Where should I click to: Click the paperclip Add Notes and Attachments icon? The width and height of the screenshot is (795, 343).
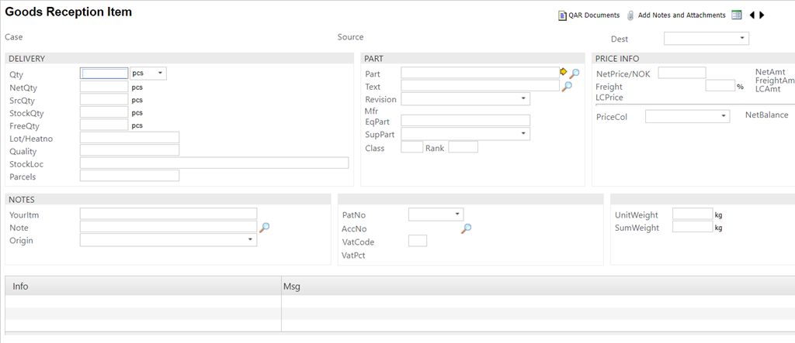pyautogui.click(x=631, y=15)
